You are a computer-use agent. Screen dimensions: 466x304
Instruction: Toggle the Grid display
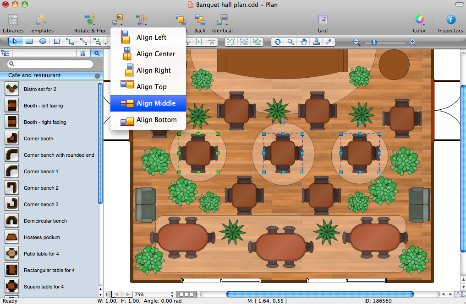click(323, 23)
